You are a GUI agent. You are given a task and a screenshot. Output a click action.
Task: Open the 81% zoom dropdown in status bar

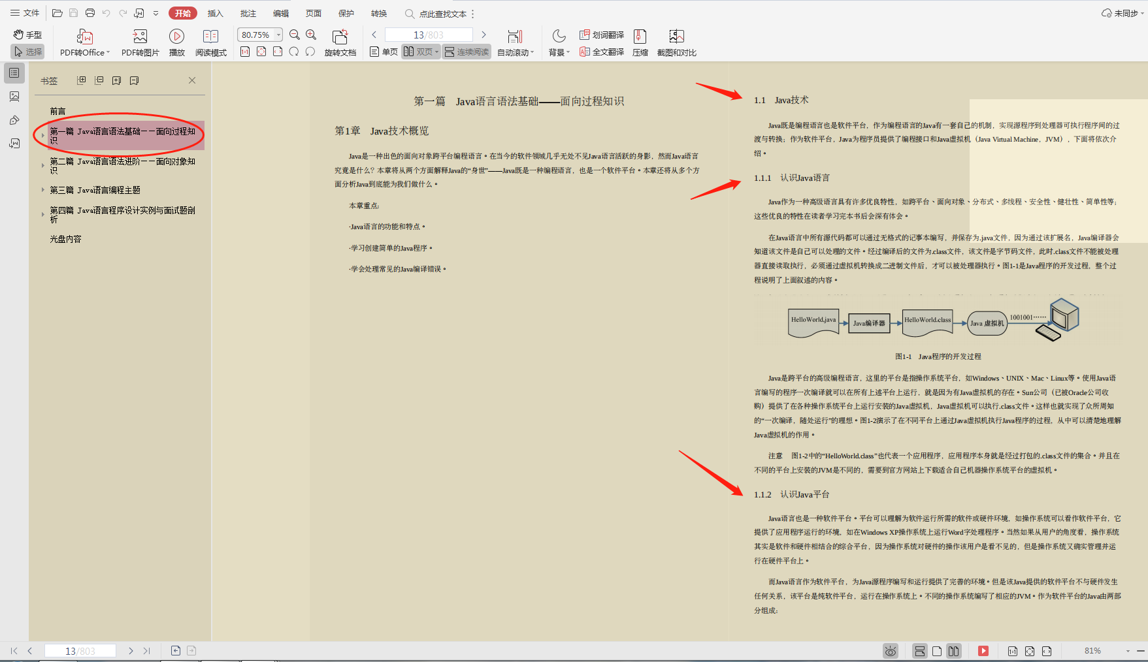click(1128, 651)
